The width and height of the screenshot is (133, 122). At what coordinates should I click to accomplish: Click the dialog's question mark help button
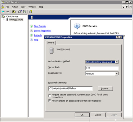(117, 37)
